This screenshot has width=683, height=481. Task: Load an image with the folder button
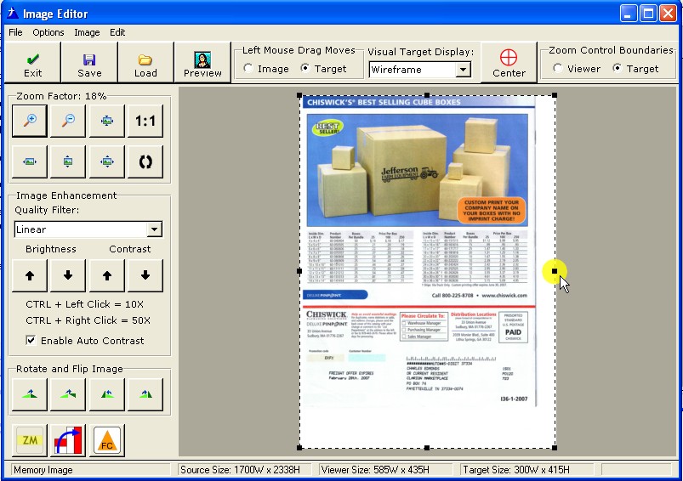(x=145, y=63)
